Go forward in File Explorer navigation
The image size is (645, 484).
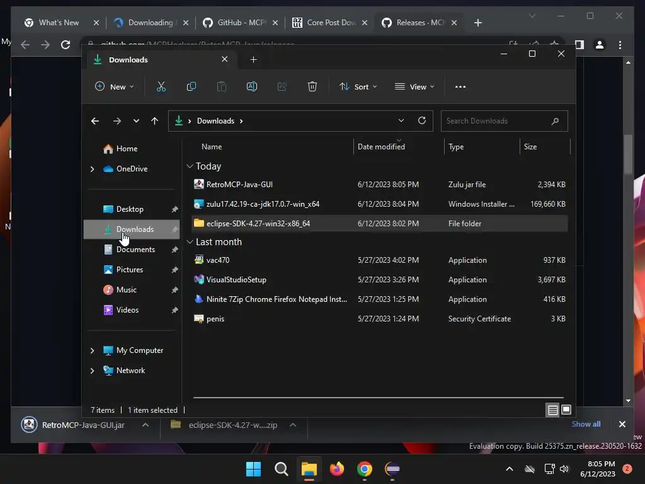[117, 121]
